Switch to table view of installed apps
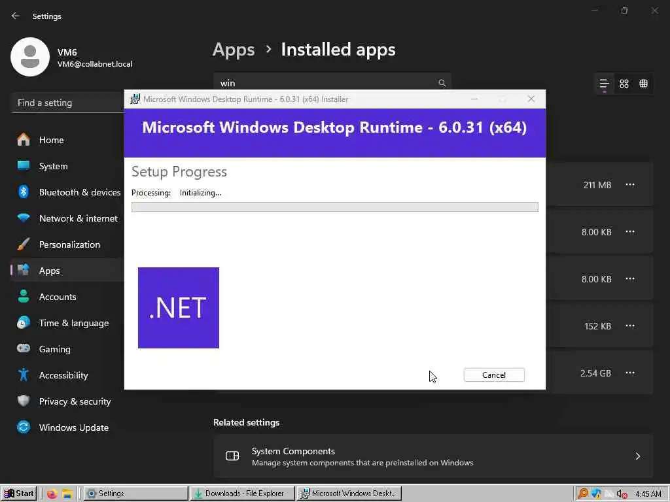670x502 pixels. (x=644, y=84)
